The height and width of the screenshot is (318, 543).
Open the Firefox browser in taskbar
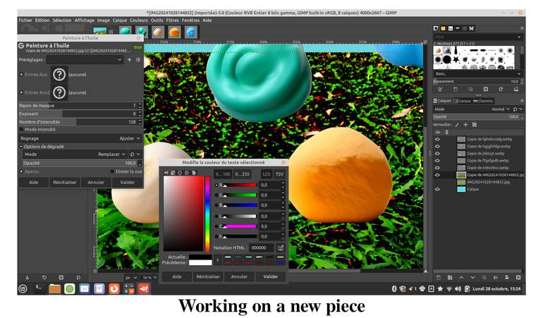[x=114, y=288]
